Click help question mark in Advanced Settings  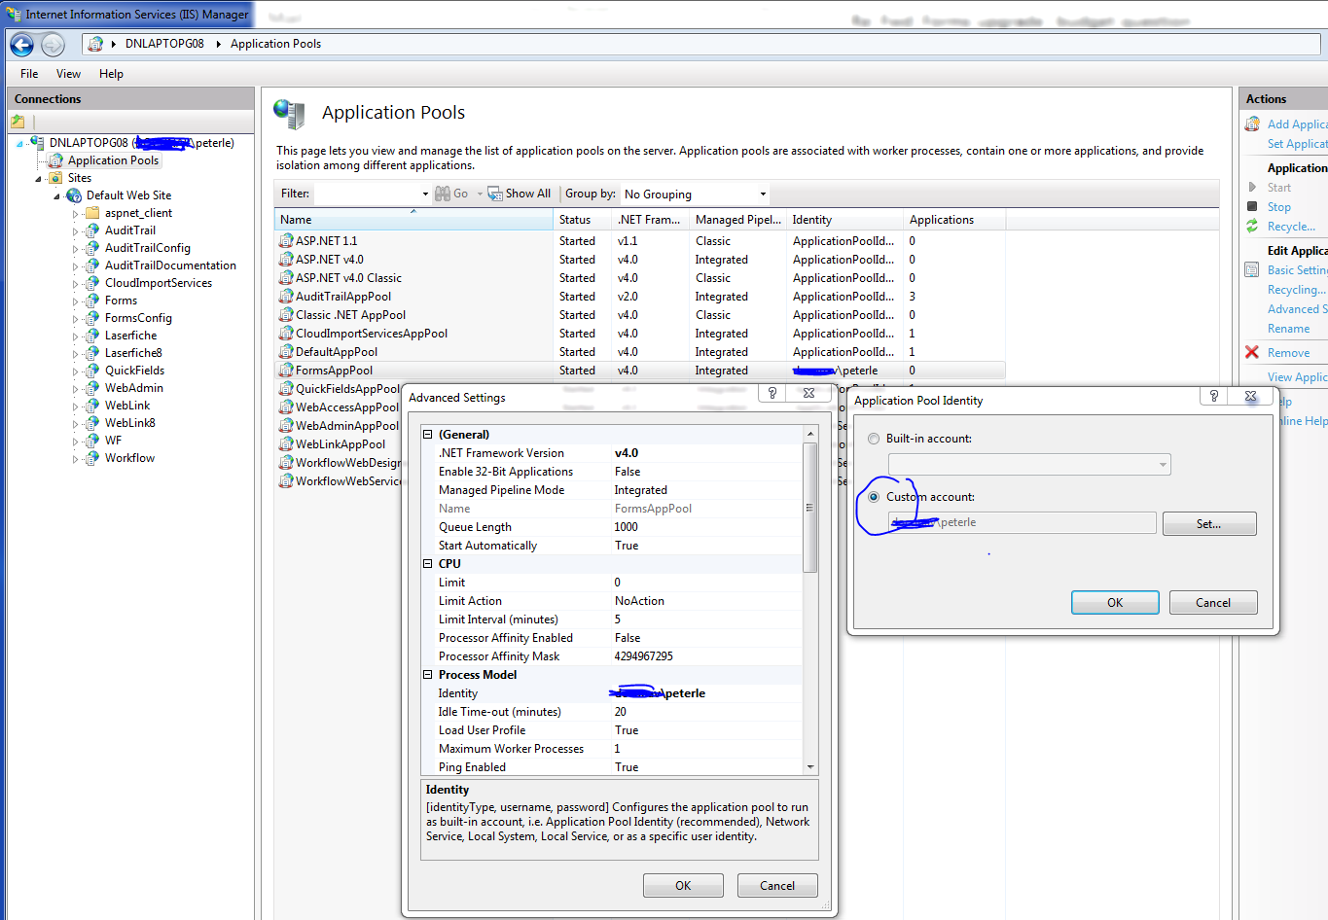pos(772,393)
